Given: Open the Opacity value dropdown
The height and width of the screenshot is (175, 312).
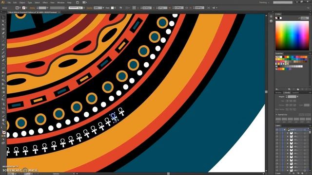Looking at the screenshot, I should 103,8.
